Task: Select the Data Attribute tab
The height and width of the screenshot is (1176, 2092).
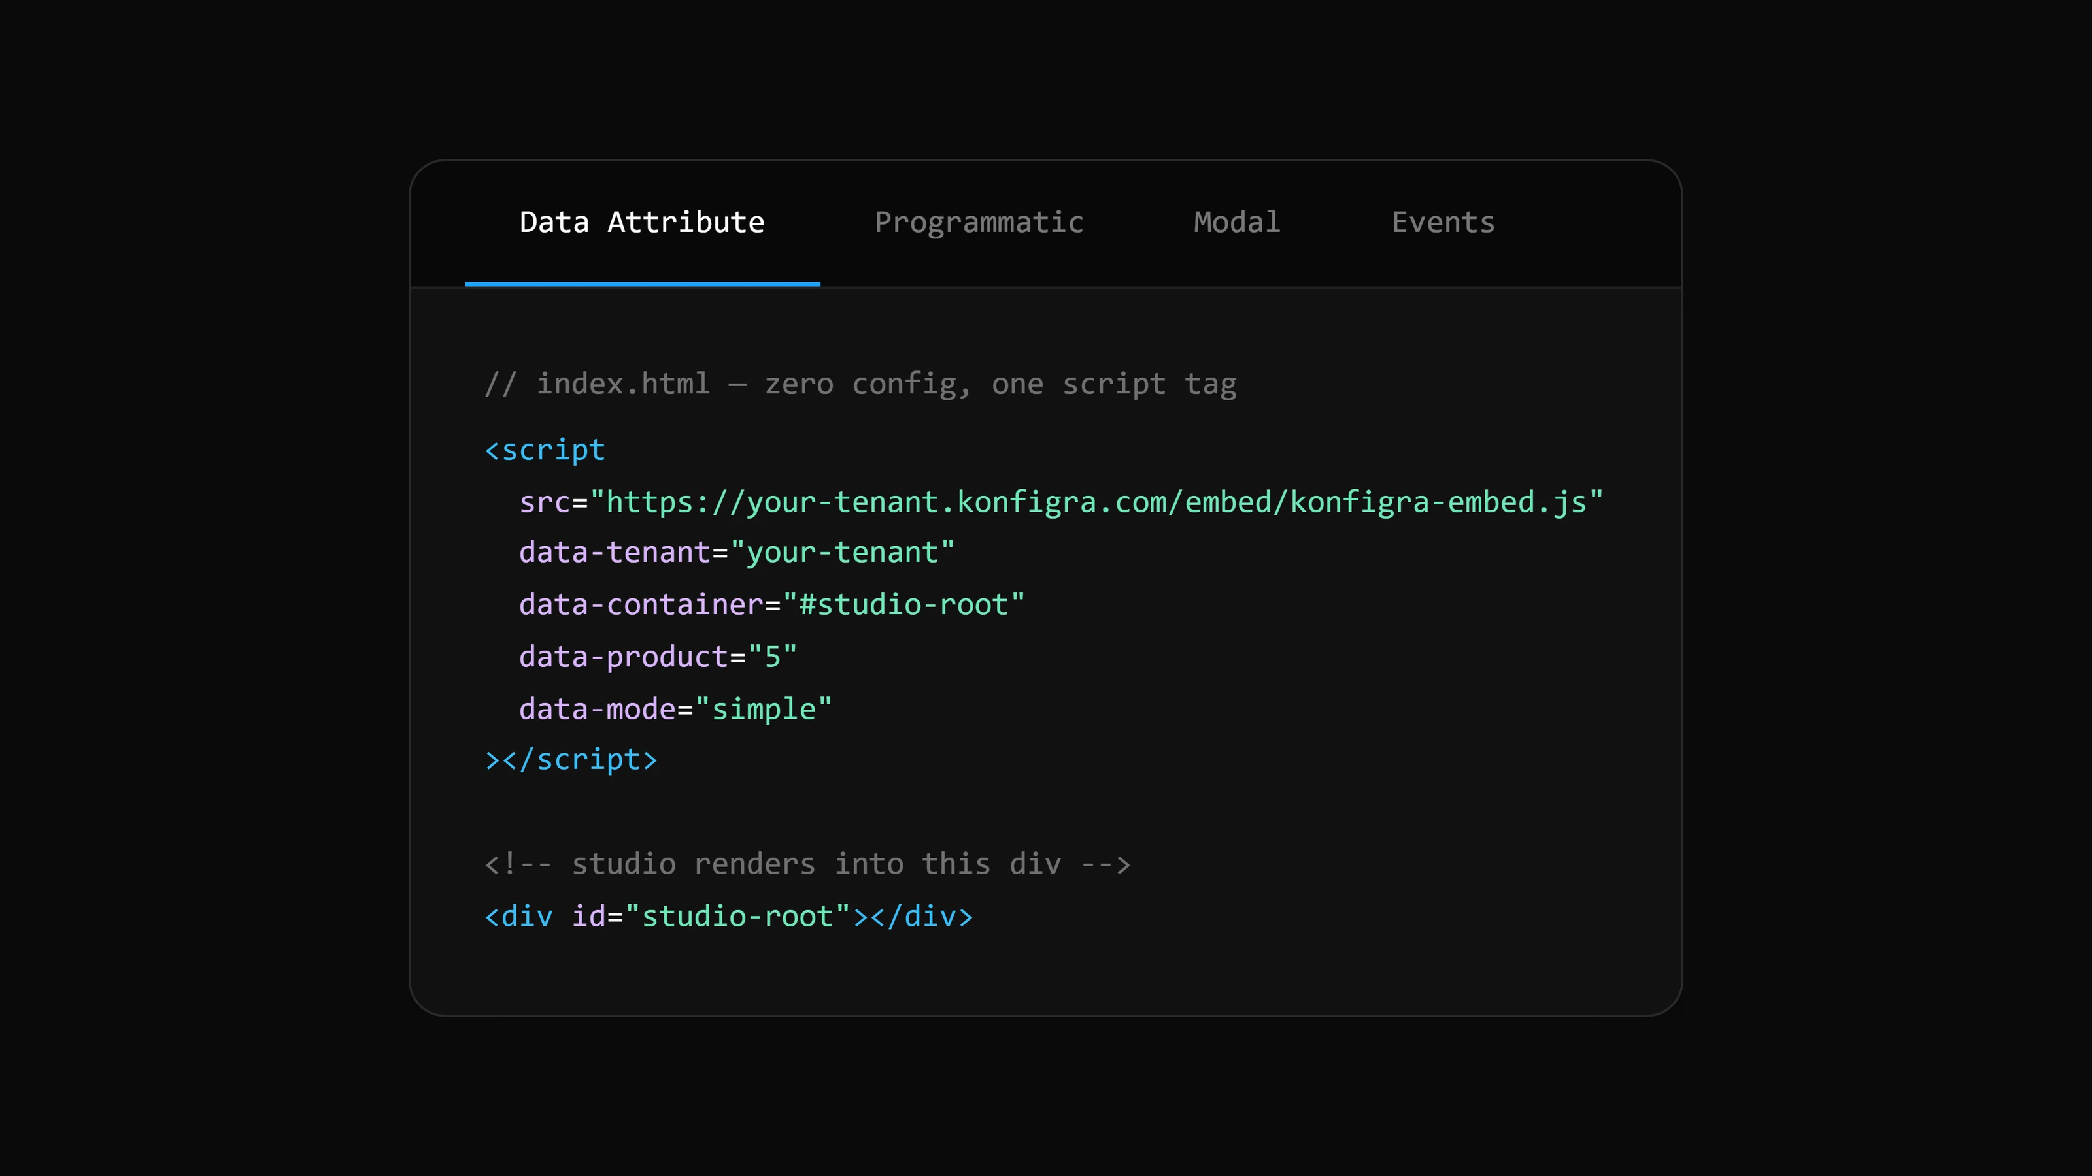Action: [x=643, y=223]
